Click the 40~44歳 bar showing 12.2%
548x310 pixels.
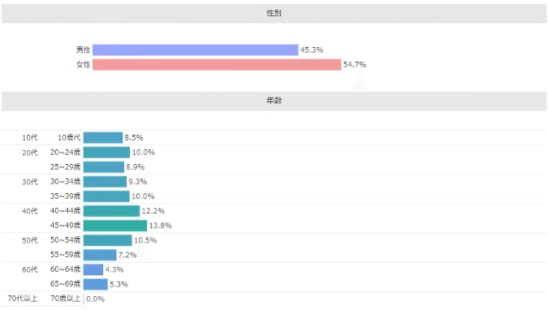(x=111, y=211)
